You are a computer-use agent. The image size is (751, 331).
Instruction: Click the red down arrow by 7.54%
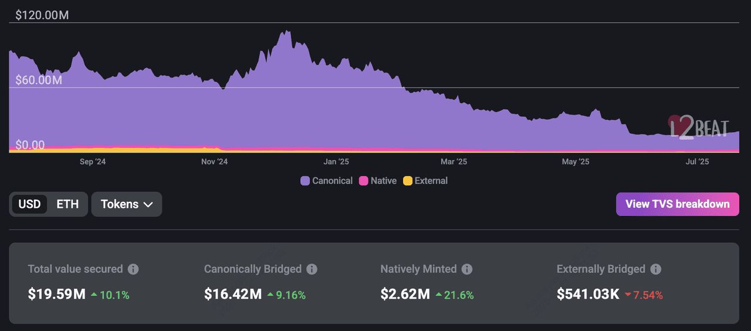(628, 295)
